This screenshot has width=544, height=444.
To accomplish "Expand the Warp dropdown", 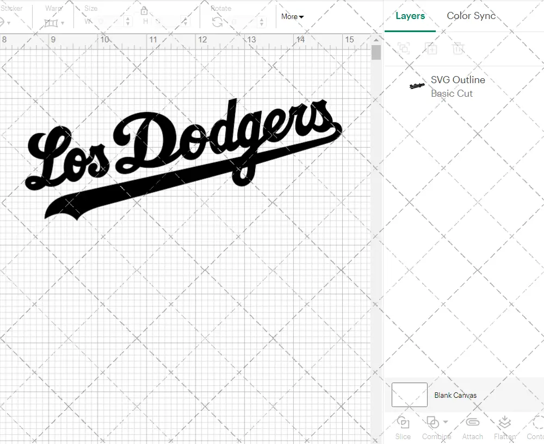I will (x=63, y=23).
